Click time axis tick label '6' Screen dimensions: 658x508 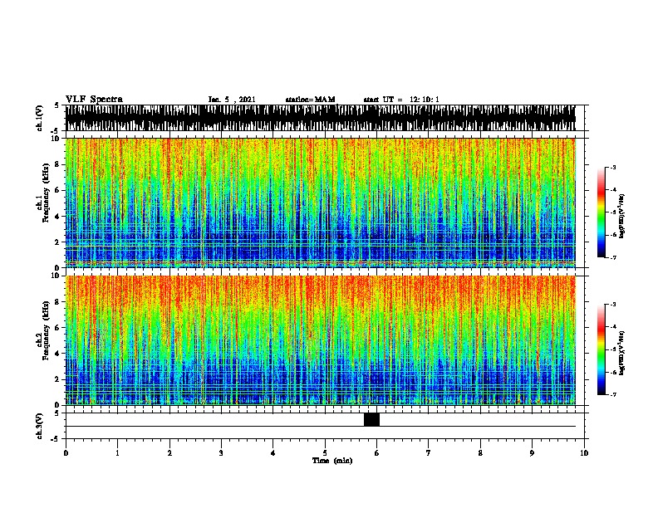click(377, 452)
